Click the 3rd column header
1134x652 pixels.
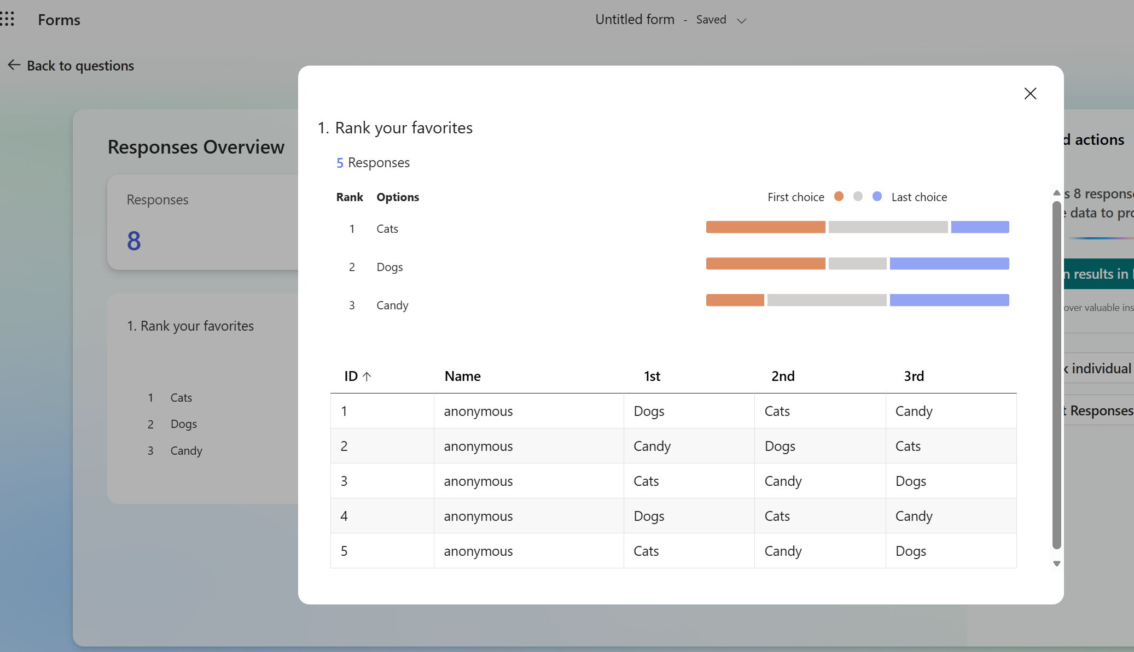914,376
